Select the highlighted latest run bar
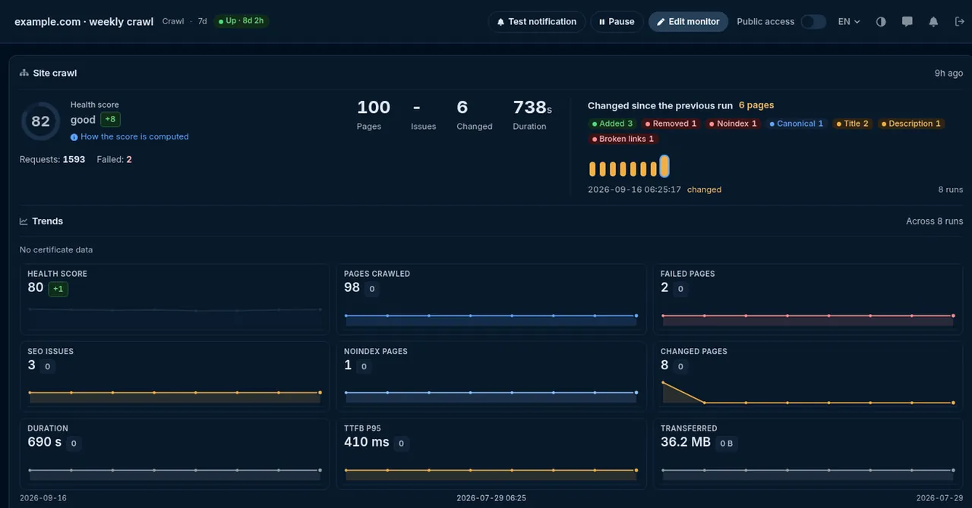The width and height of the screenshot is (972, 508). coord(664,167)
